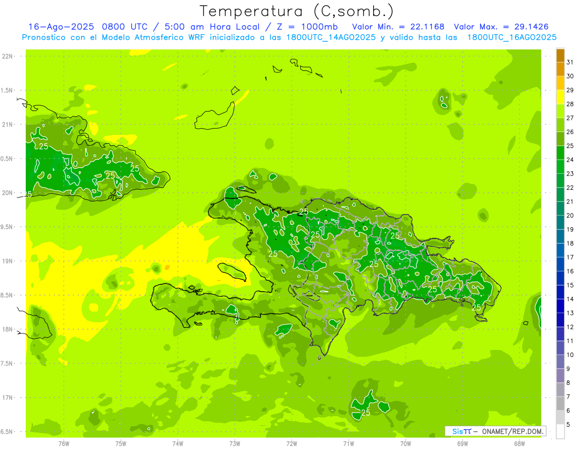Click the '74W' longitude axis label

178,443
